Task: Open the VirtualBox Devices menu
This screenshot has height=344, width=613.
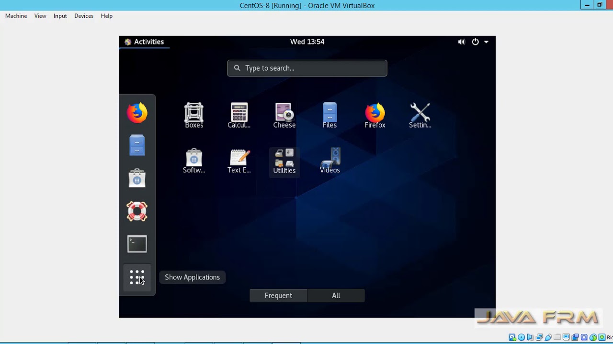Action: point(84,16)
